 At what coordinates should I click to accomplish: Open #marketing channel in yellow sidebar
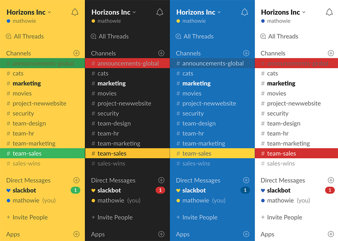43,83
